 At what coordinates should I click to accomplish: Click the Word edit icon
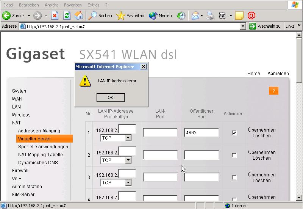pos(222,16)
